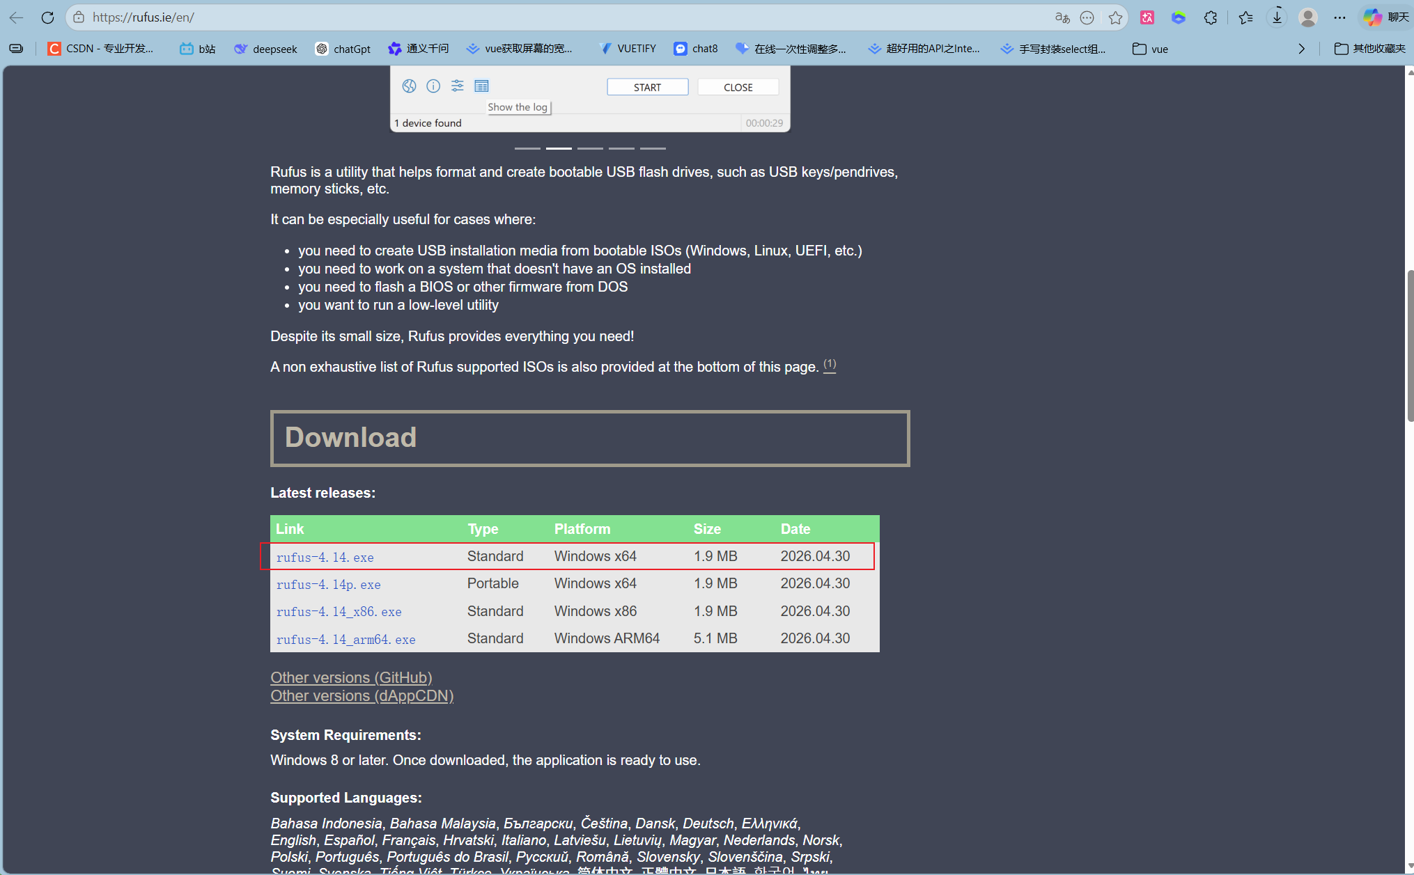Image resolution: width=1414 pixels, height=875 pixels.
Task: Open the Favorites list icon
Action: 1245,18
